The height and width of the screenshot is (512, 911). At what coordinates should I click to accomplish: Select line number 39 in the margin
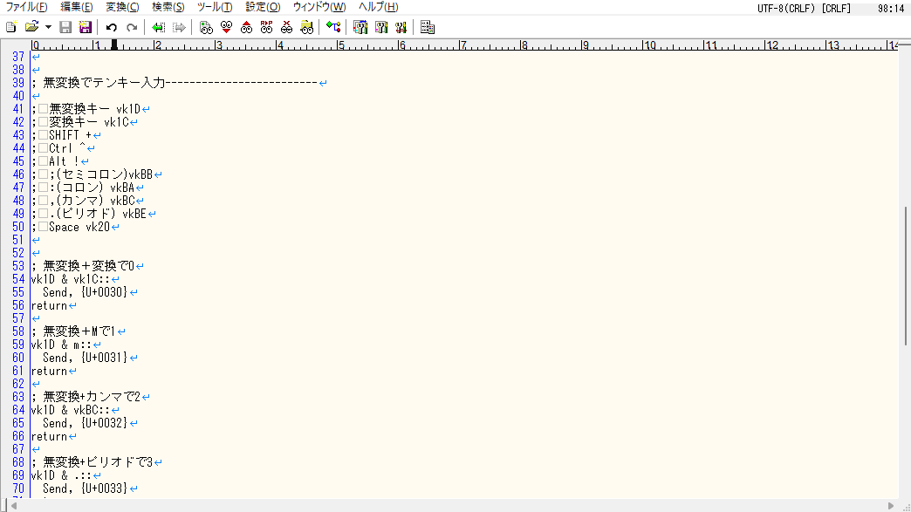18,83
